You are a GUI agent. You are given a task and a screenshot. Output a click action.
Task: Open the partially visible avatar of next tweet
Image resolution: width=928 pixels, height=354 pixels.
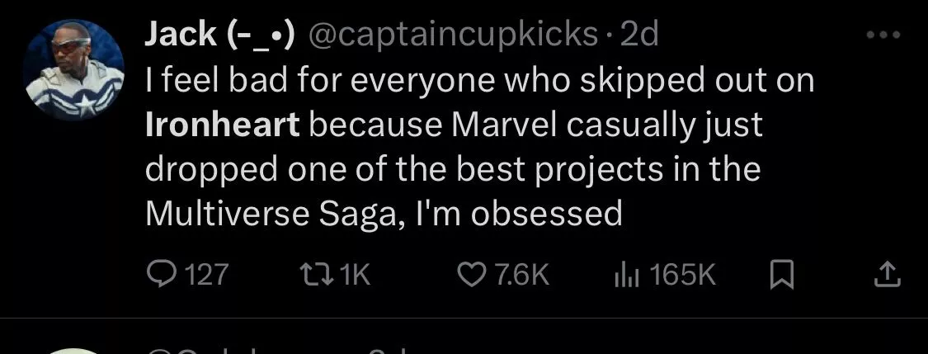[74, 350]
